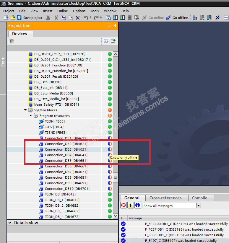The width and height of the screenshot is (229, 243).
Task: Click the Paste icon in toolbar
Action: pyautogui.click(x=71, y=18)
